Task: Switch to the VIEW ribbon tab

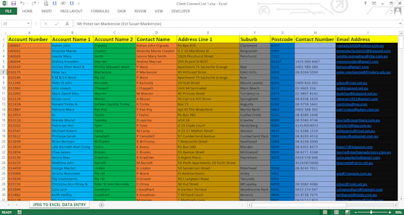Action: 159,11
